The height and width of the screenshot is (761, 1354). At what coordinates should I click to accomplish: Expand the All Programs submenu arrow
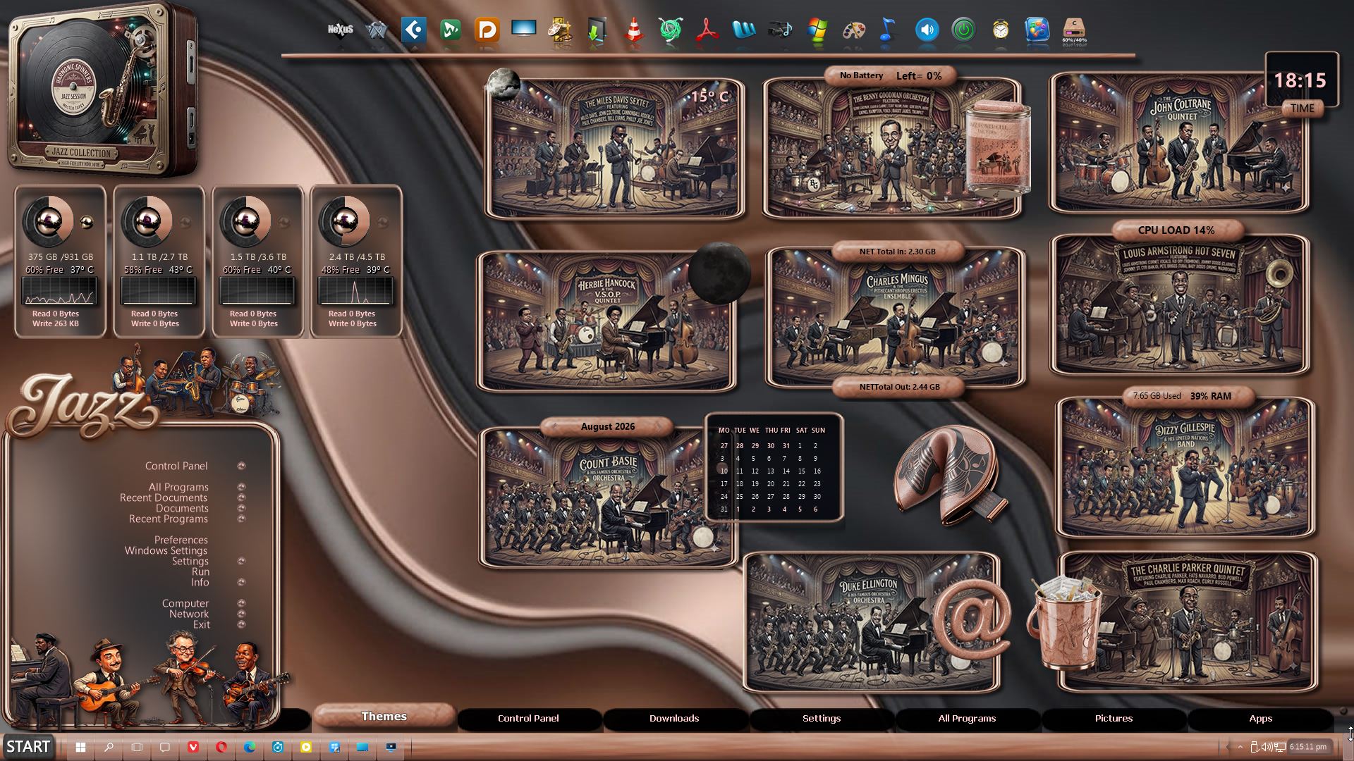[x=241, y=487]
